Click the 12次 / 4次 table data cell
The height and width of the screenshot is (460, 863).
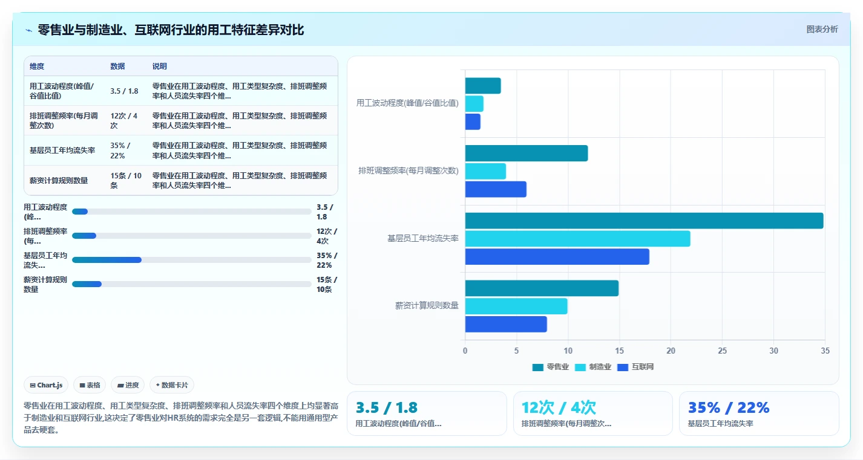click(x=125, y=120)
